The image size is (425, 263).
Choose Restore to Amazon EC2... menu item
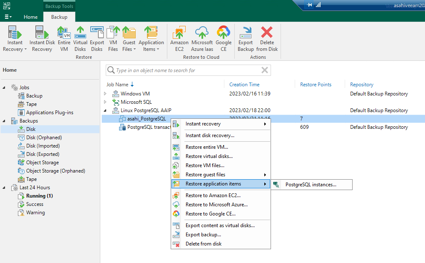[x=221, y=195]
